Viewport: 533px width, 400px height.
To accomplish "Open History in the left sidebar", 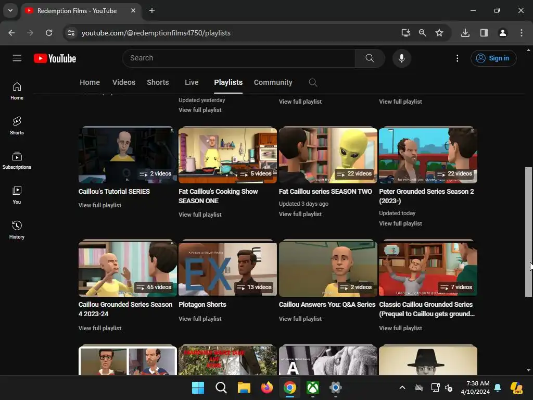I will point(17,230).
